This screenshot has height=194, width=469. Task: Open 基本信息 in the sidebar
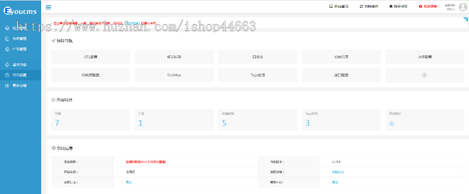(21, 65)
